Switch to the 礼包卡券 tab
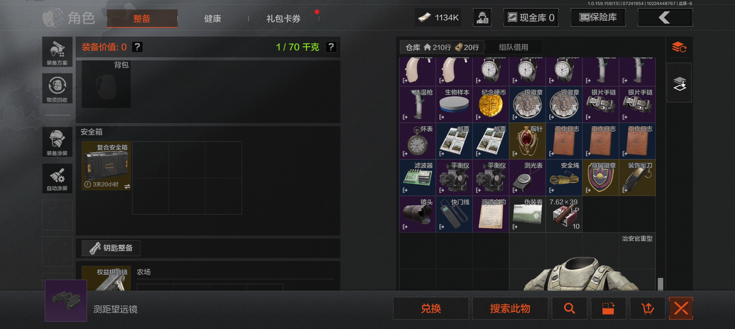Image resolution: width=735 pixels, height=329 pixels. tap(283, 19)
